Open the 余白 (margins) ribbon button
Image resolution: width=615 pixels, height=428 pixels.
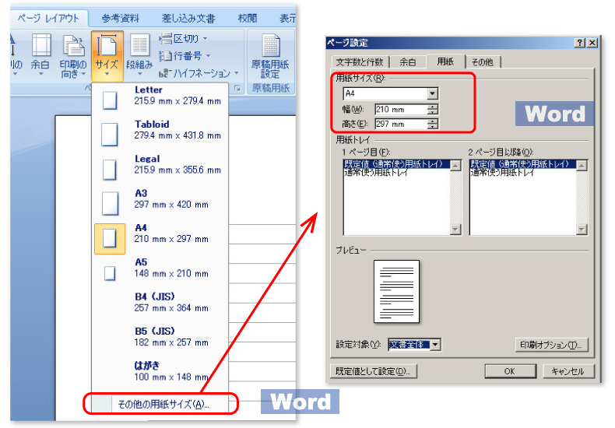click(40, 56)
